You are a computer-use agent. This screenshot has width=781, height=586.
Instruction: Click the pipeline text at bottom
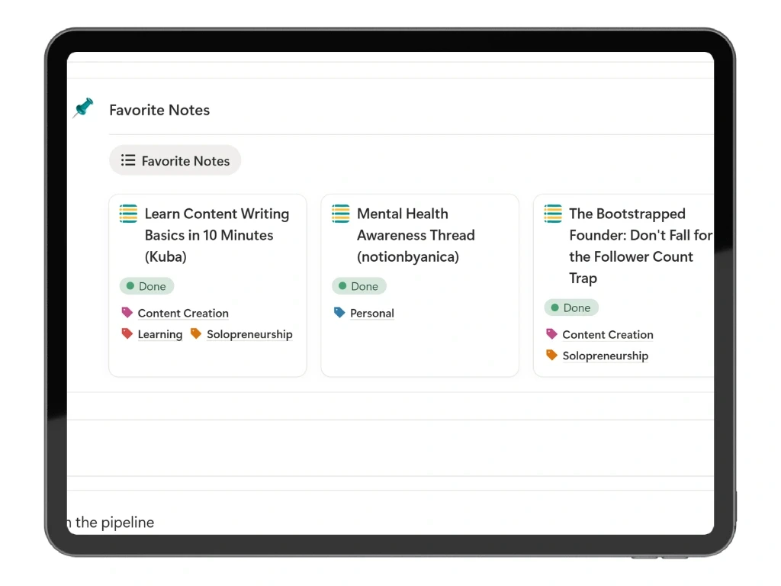click(x=111, y=522)
